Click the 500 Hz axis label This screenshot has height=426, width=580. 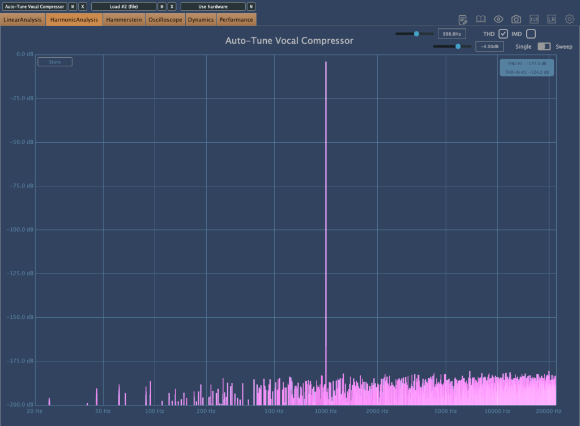[274, 411]
